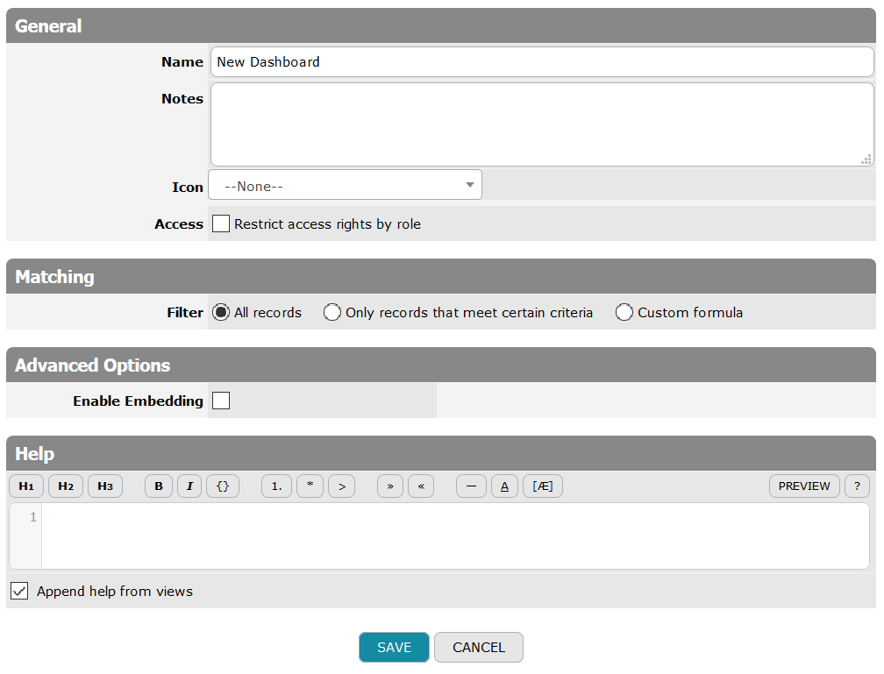Decrease indent with the « button

tap(421, 486)
